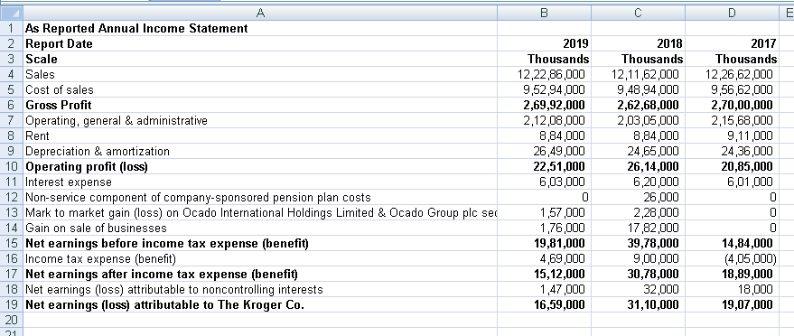Select row 10 header

pyautogui.click(x=11, y=166)
